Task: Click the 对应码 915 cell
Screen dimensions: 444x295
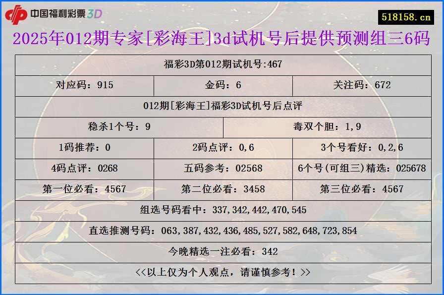Action: point(85,85)
